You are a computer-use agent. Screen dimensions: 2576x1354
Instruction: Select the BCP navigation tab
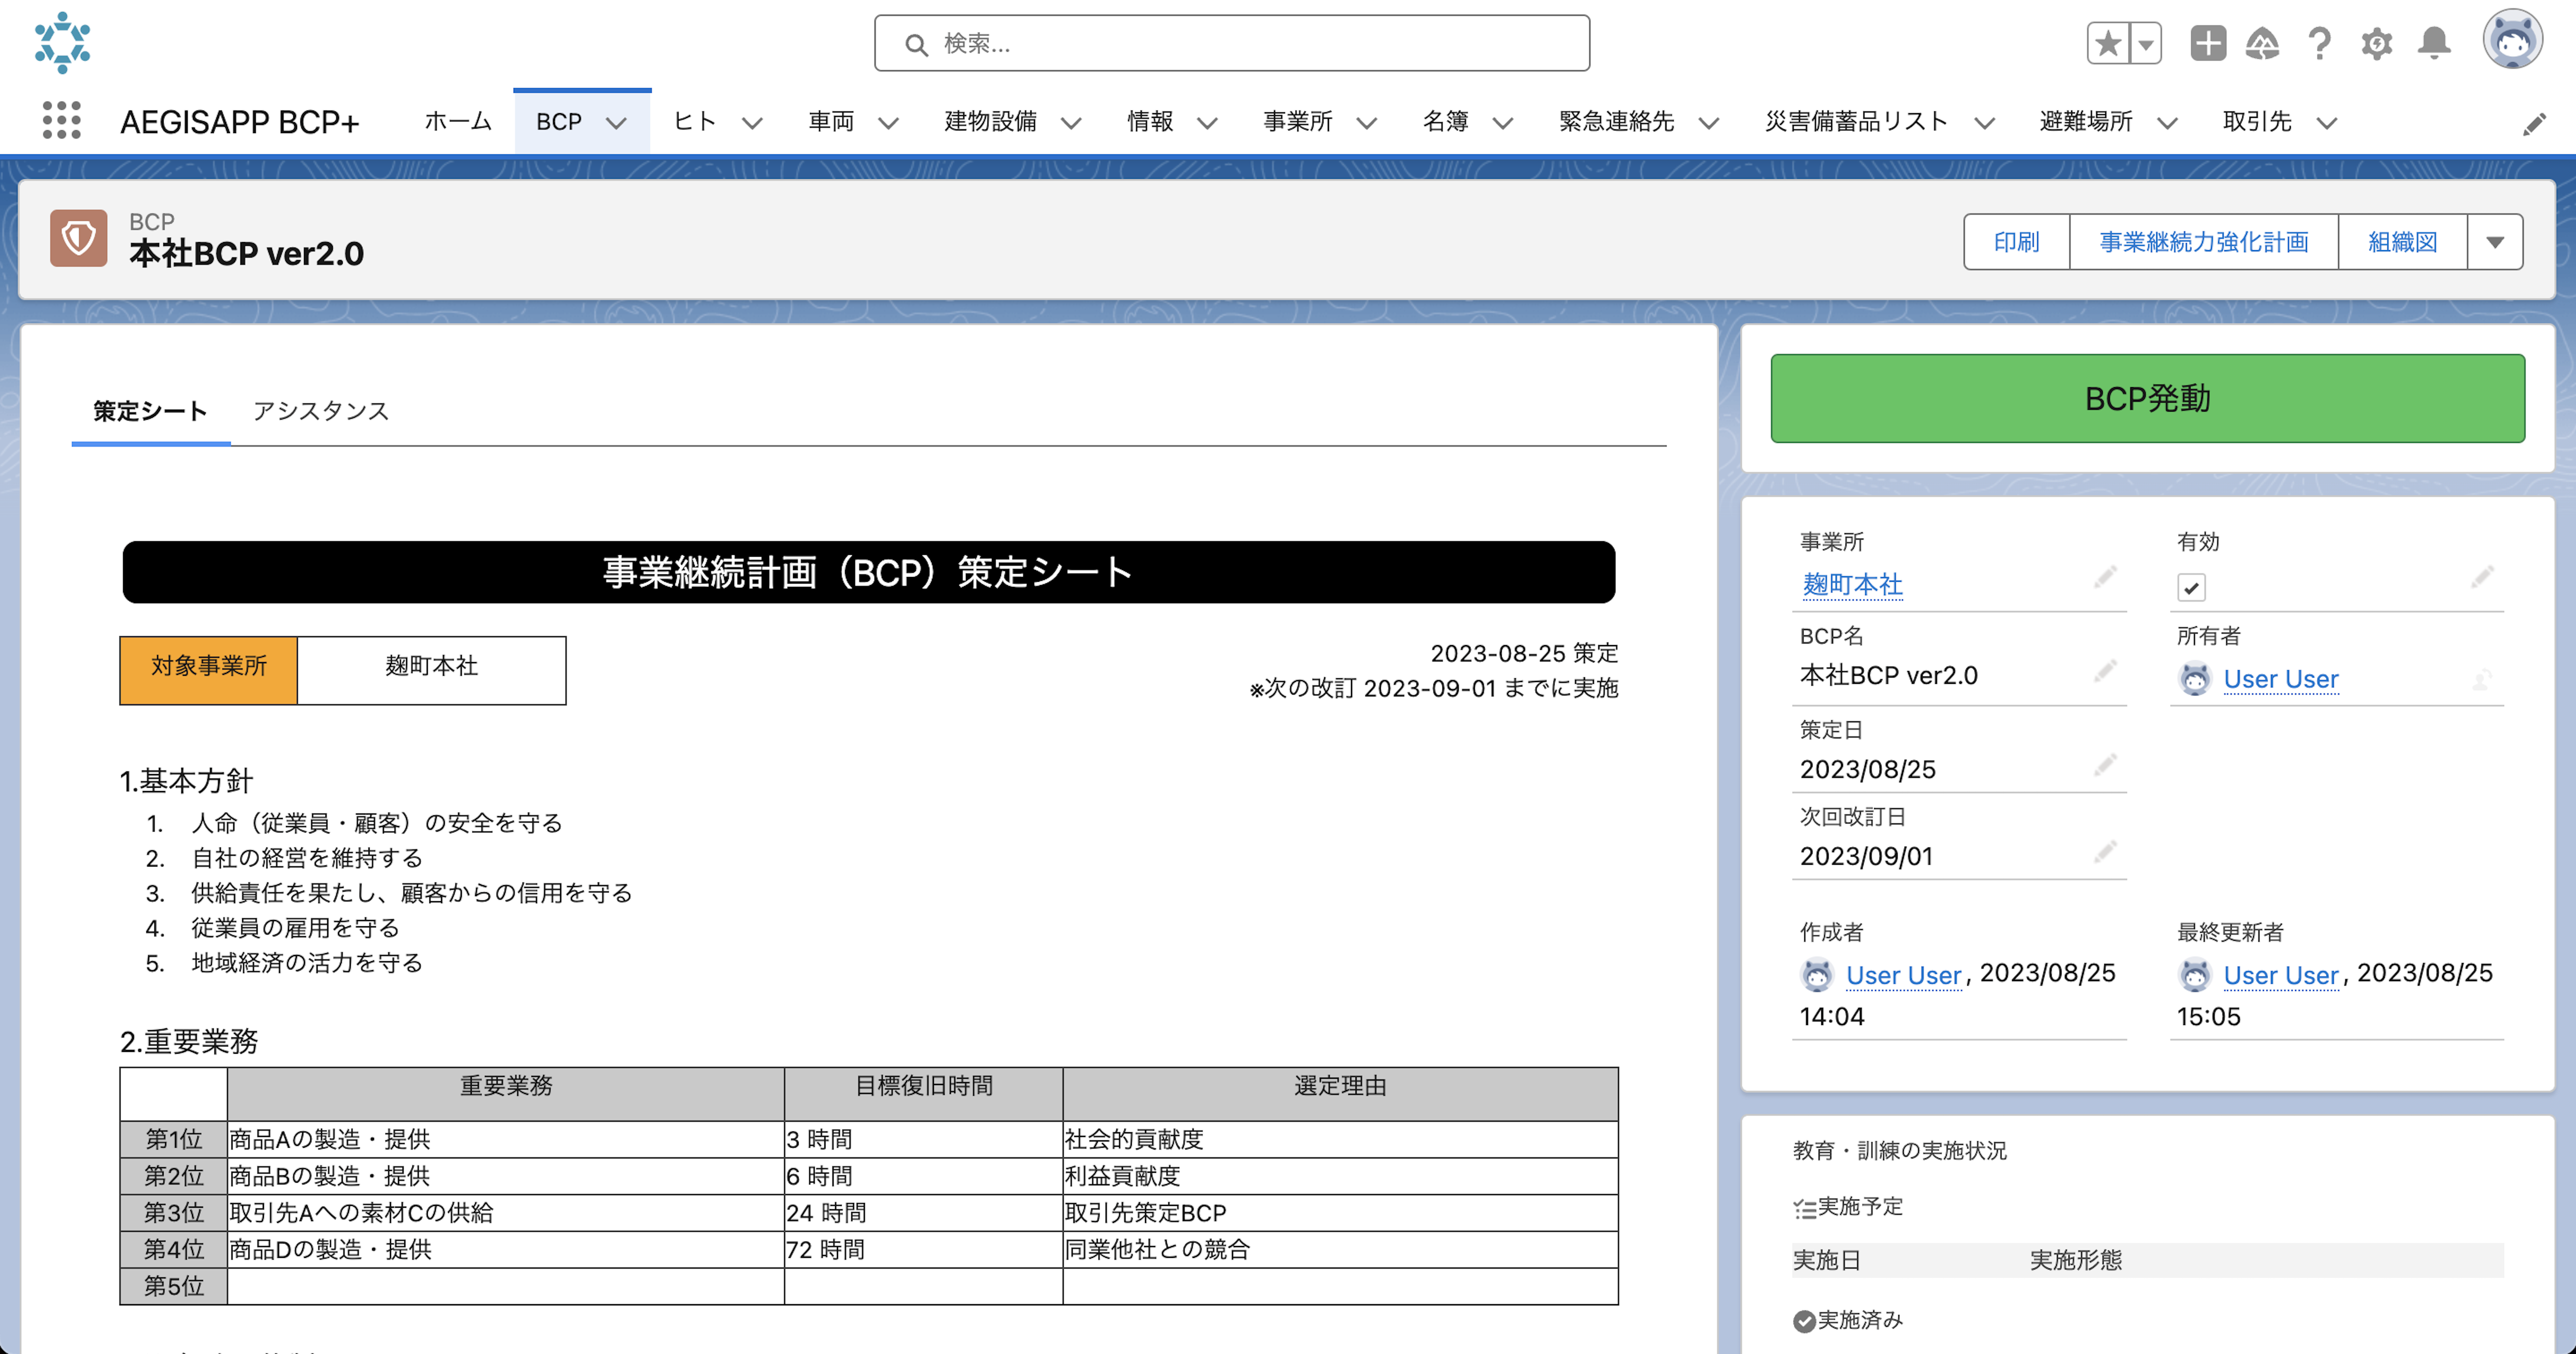coord(559,122)
